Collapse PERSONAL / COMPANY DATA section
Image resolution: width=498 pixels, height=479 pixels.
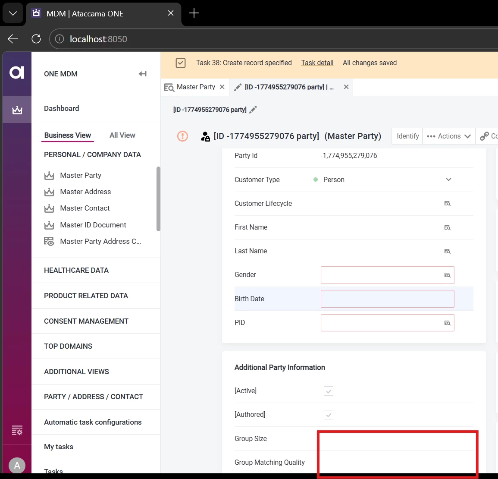point(92,154)
